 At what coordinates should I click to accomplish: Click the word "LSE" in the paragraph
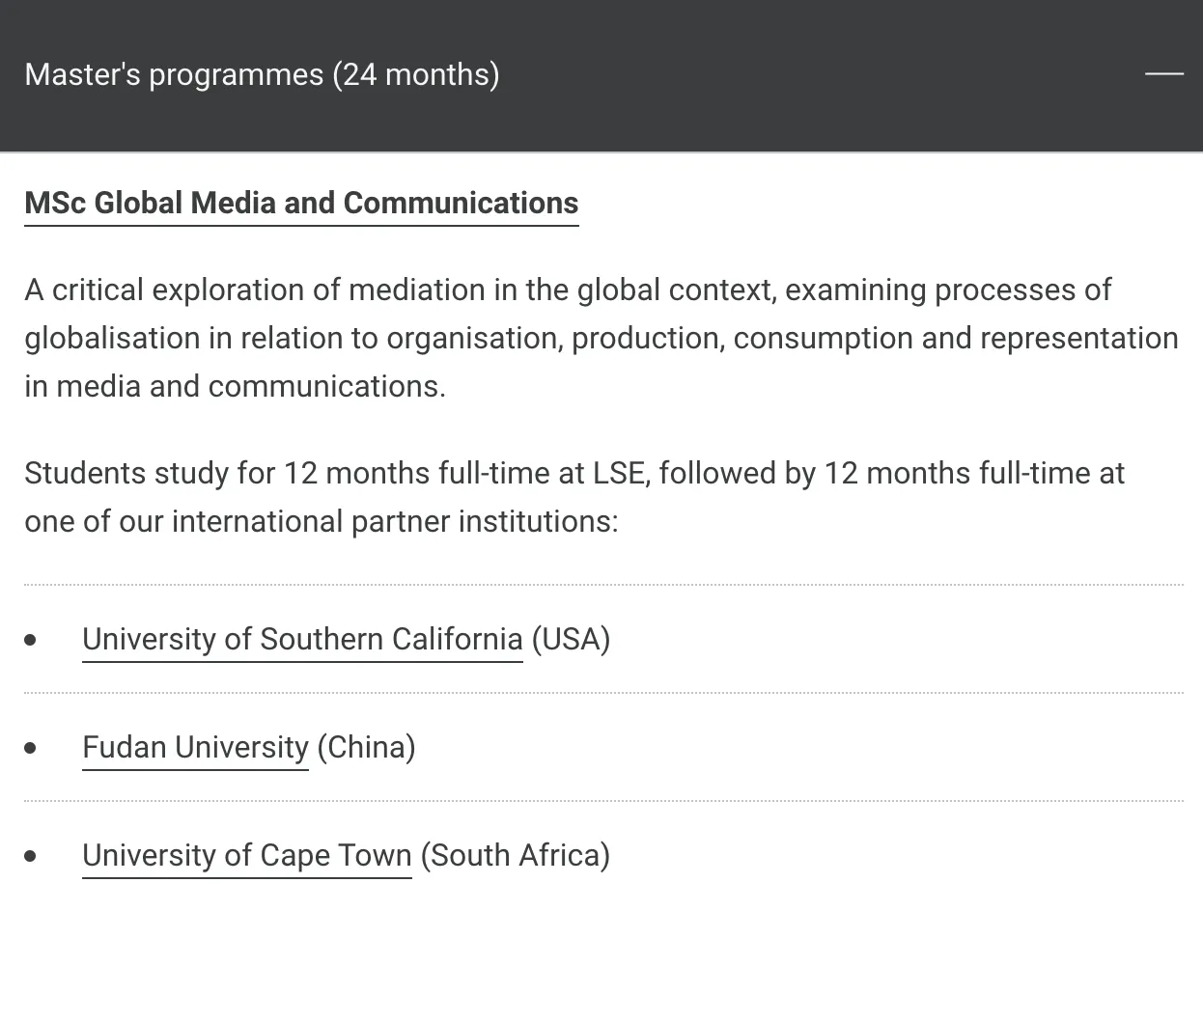(618, 473)
